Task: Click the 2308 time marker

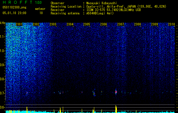Action: pos(138,24)
